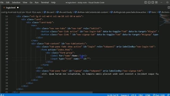Minimize the VS Code window

click(x=161, y=2)
